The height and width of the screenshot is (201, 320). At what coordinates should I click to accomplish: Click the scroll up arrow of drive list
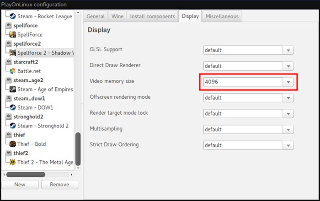pyautogui.click(x=78, y=13)
